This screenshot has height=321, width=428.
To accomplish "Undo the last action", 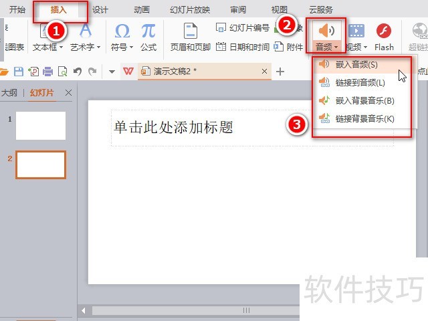I will point(78,72).
